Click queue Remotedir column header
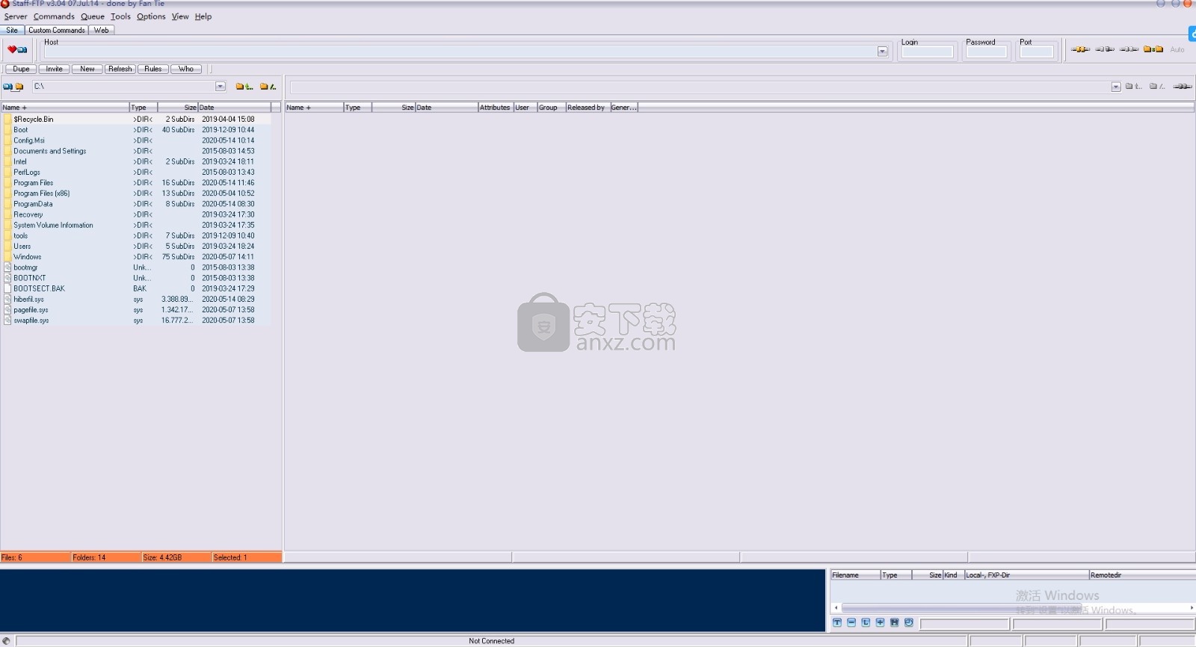The height and width of the screenshot is (647, 1196). (1141, 575)
